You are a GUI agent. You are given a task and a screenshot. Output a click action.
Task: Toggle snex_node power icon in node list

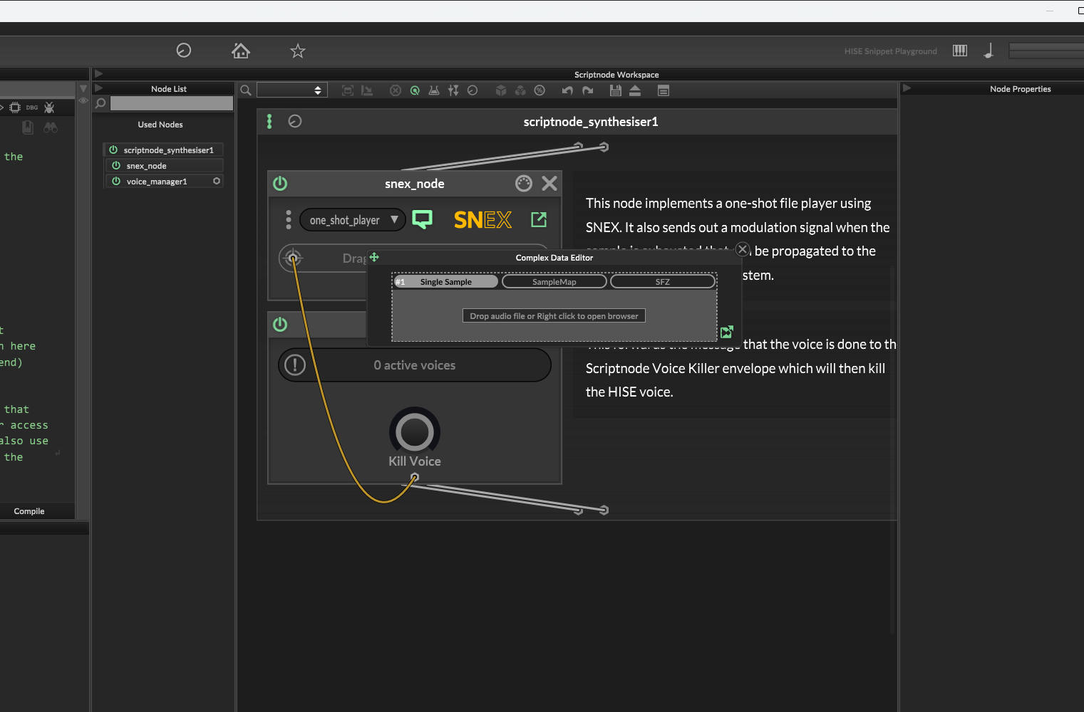116,165
